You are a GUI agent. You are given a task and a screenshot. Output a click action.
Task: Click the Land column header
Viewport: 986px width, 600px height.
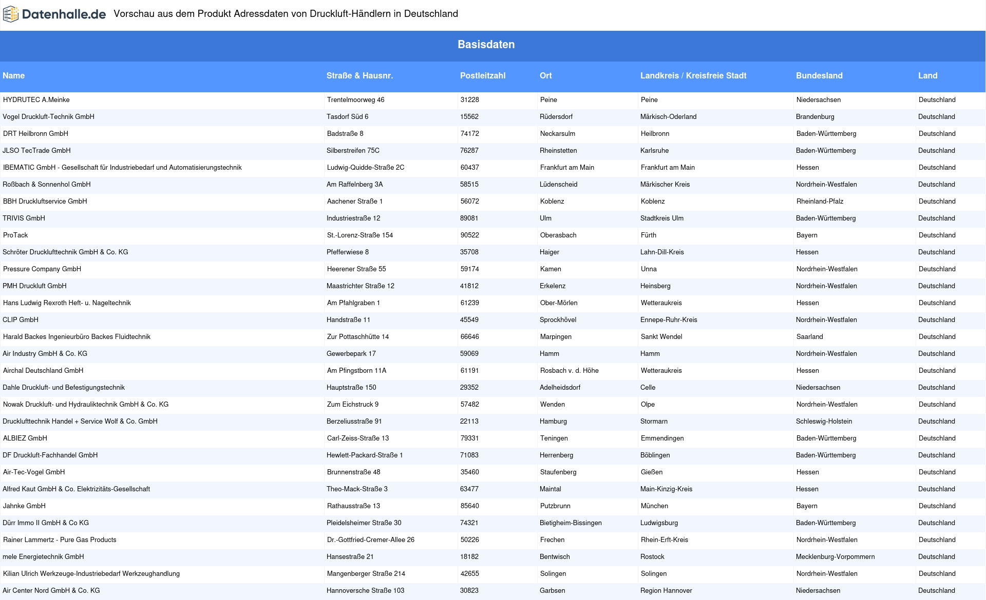928,76
